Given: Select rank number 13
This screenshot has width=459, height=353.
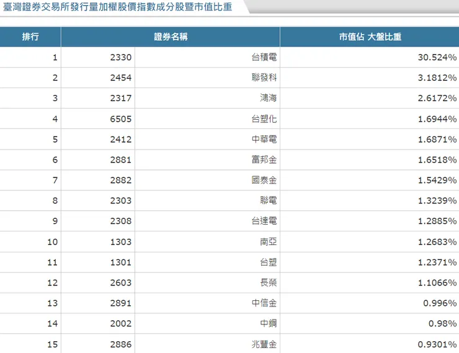Looking at the screenshot, I should (x=52, y=303).
